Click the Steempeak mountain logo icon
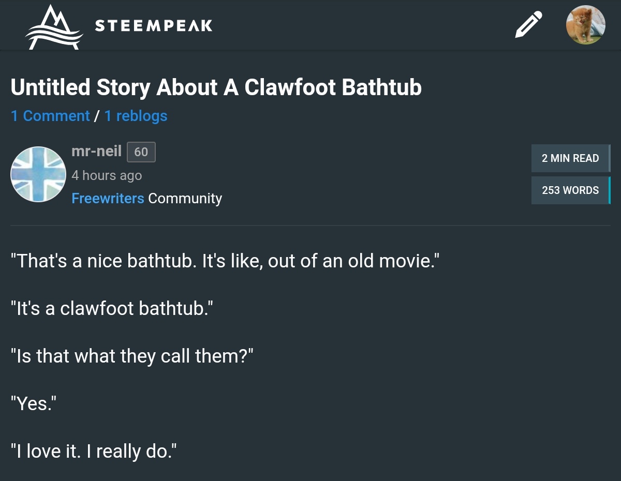The height and width of the screenshot is (481, 621). coord(54,27)
